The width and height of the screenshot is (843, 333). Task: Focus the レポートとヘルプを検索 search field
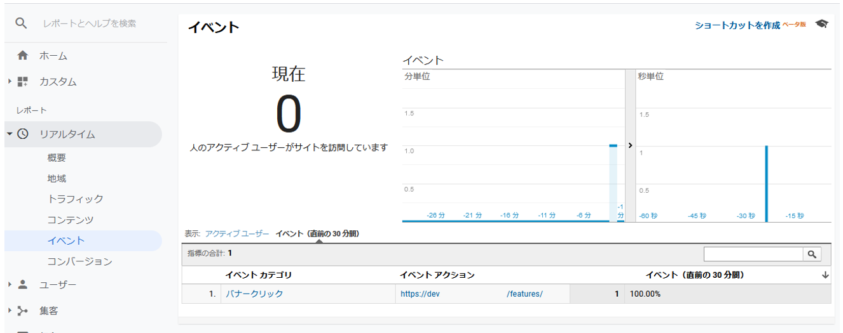[89, 23]
